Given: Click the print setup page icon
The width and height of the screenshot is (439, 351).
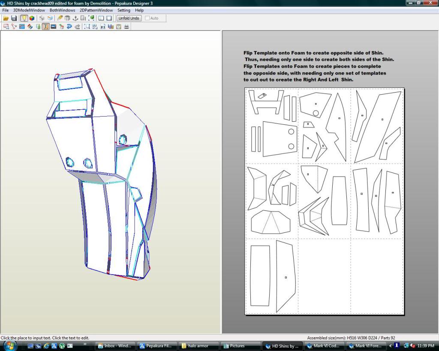Looking at the screenshot, I should point(119,27).
